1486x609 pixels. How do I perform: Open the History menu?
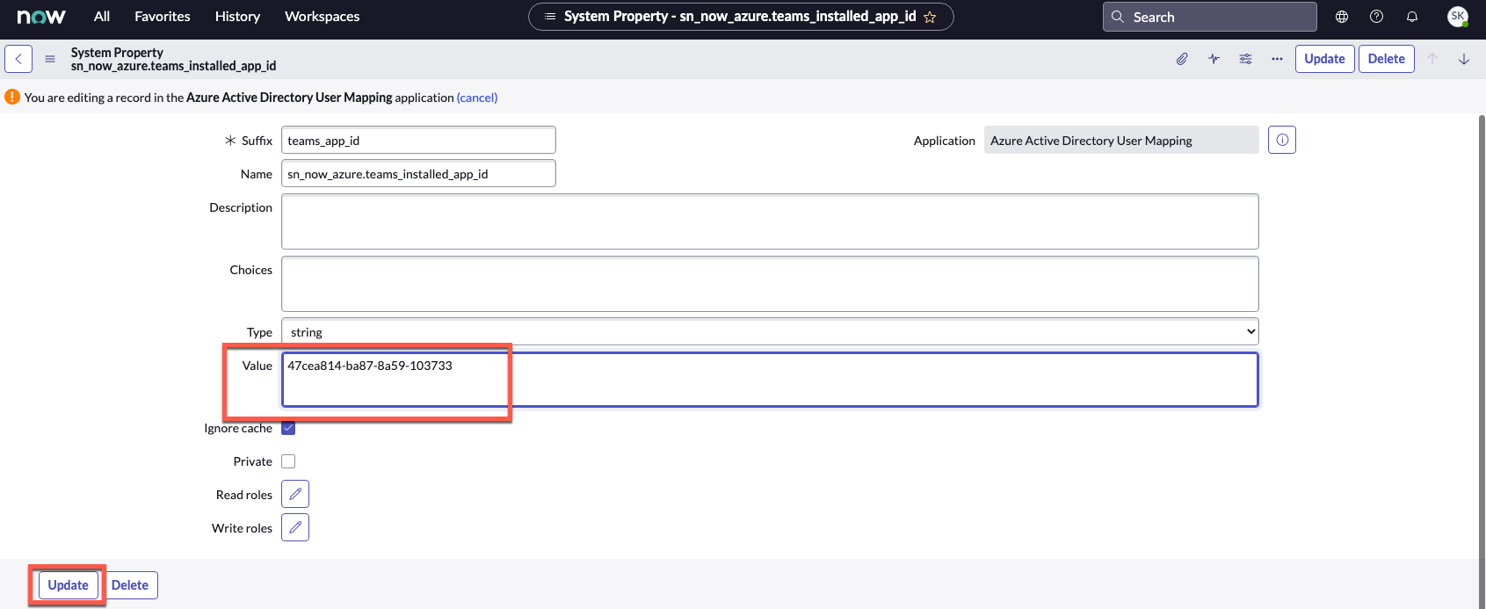tap(237, 17)
